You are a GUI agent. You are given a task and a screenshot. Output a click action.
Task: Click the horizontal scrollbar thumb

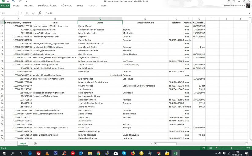click(166, 143)
